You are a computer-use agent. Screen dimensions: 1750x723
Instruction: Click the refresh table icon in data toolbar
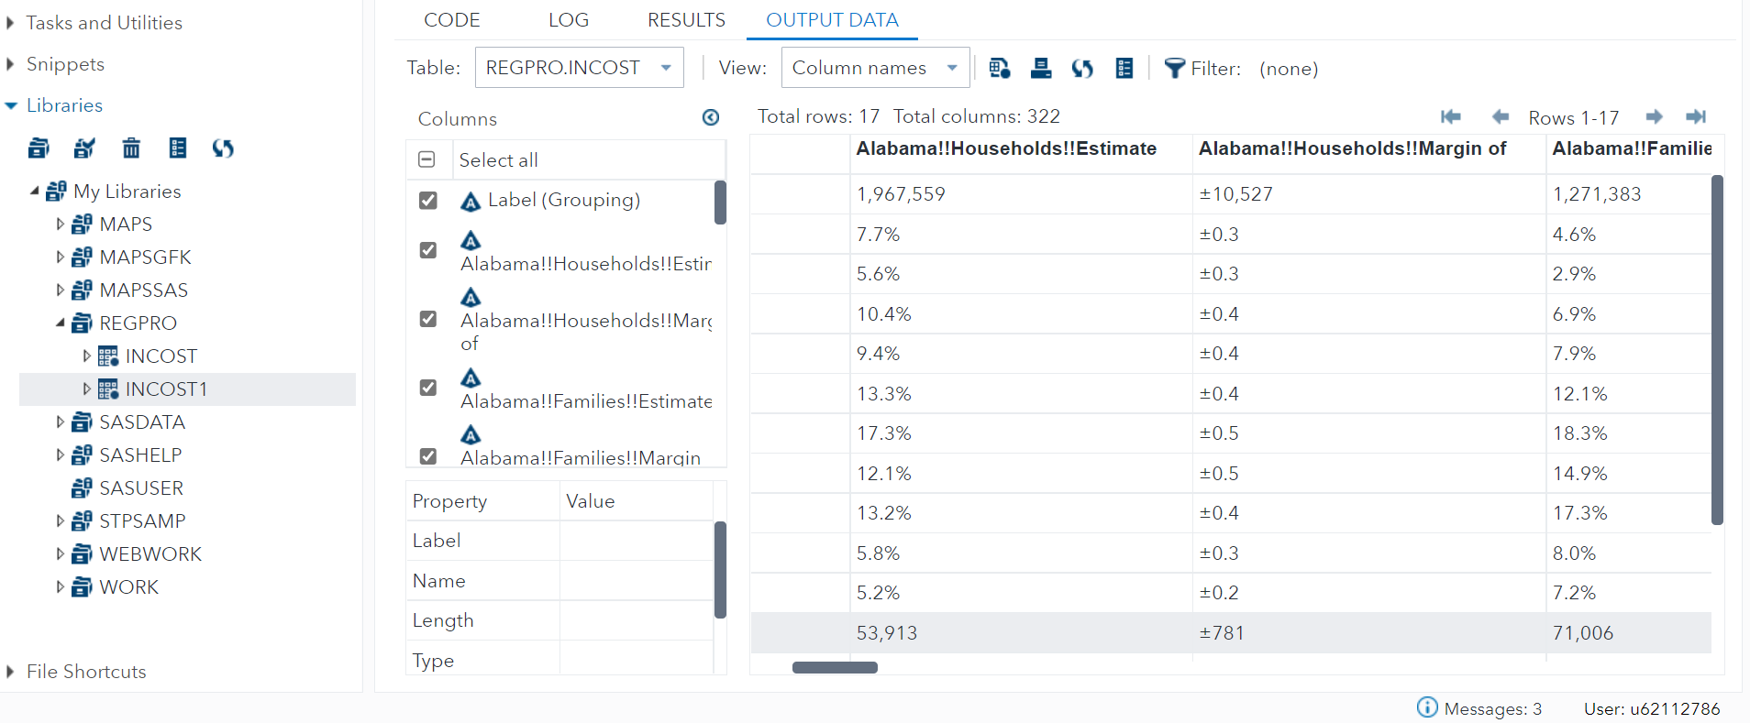pyautogui.click(x=1082, y=68)
